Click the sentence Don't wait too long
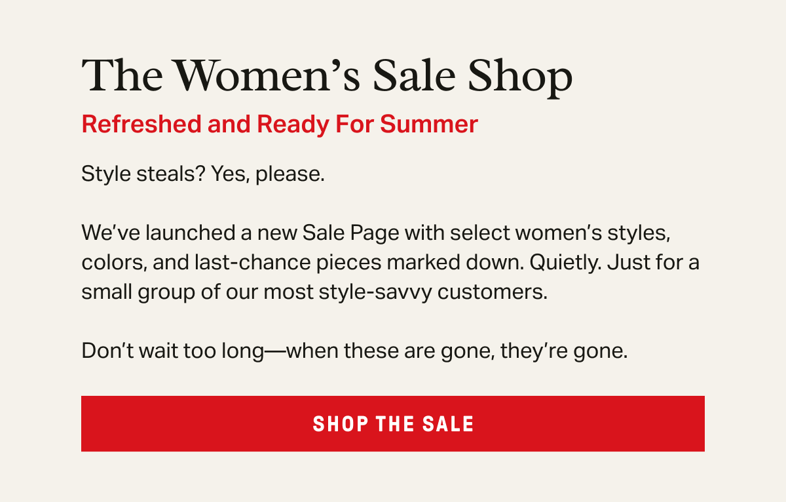 coord(354,351)
